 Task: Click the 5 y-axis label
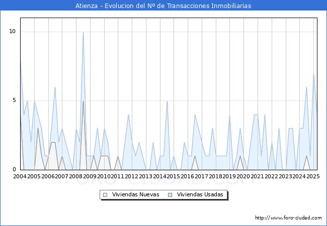point(14,100)
